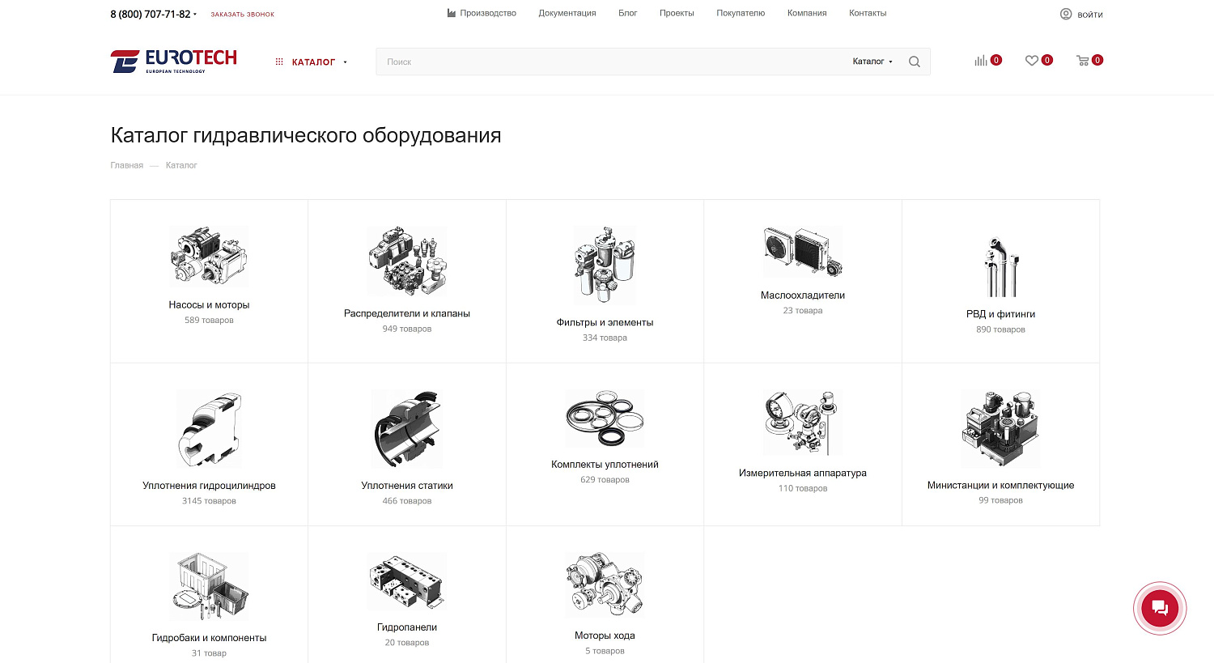1214x663 pixels.
Task: Click the search magnifier icon
Action: [914, 62]
